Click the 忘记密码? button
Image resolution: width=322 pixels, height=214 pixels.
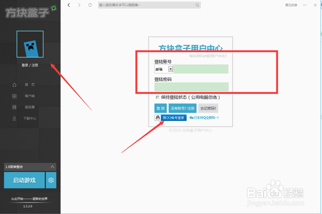[x=208, y=108]
